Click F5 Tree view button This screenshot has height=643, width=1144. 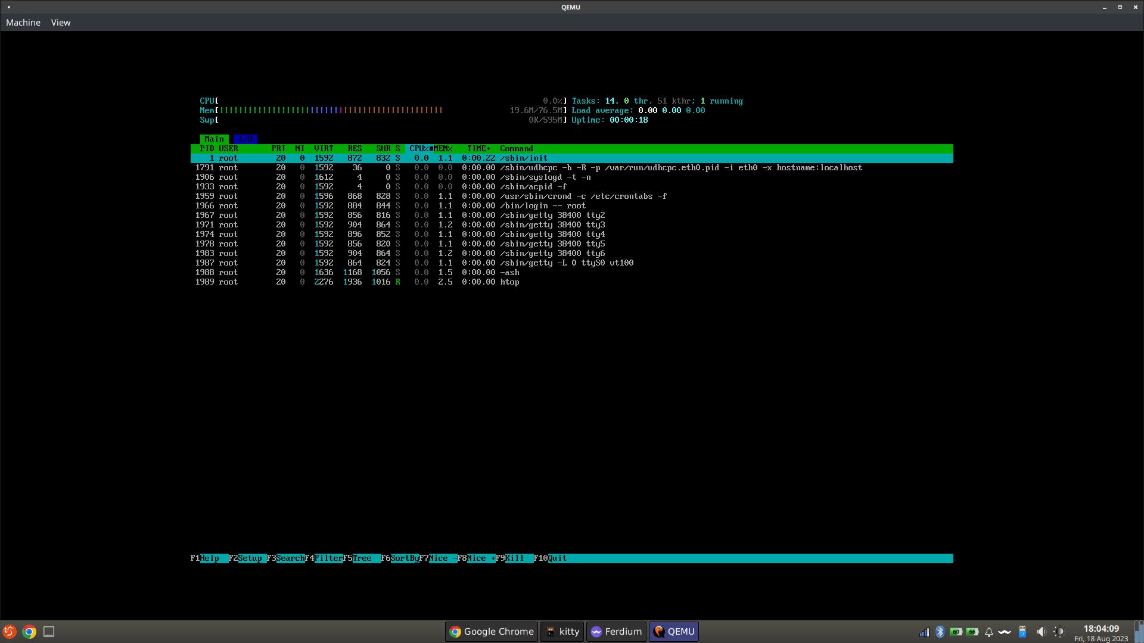point(362,558)
